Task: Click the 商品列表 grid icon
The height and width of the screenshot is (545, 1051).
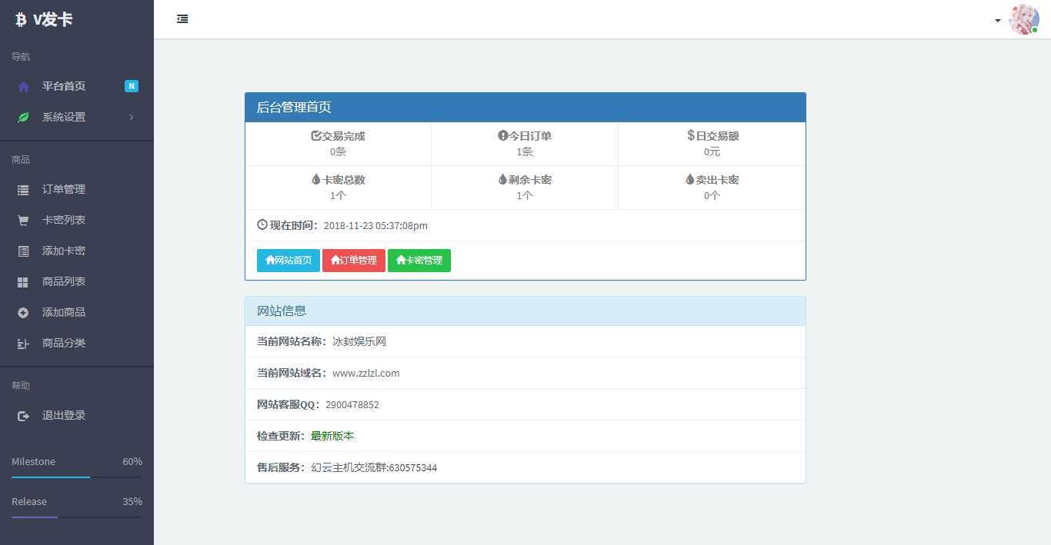Action: [23, 281]
